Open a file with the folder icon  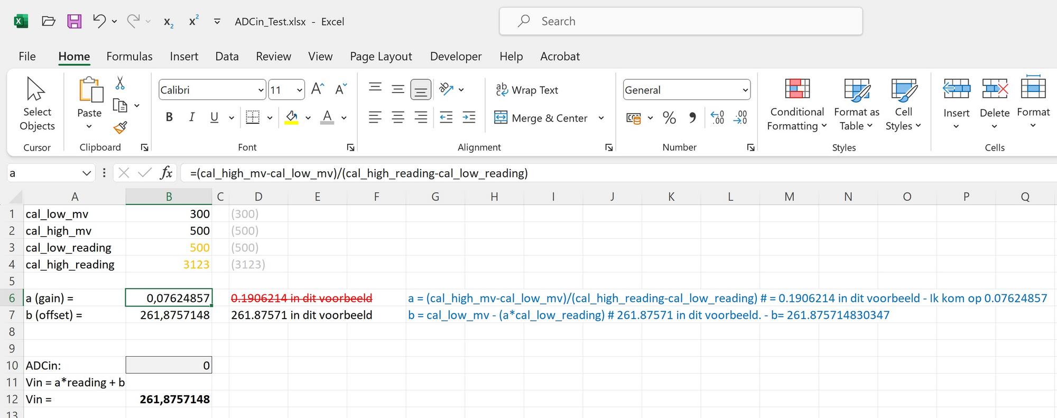point(49,21)
